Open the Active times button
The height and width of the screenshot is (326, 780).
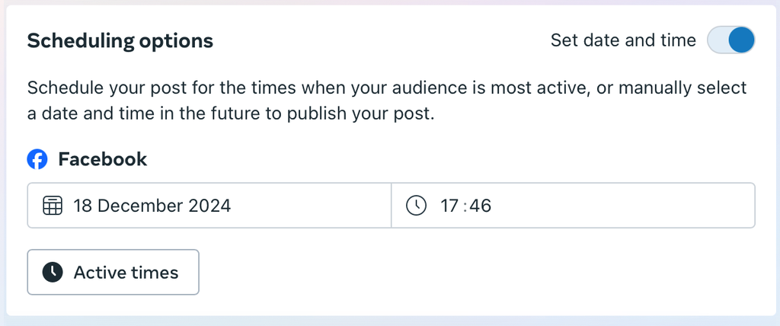click(x=113, y=272)
